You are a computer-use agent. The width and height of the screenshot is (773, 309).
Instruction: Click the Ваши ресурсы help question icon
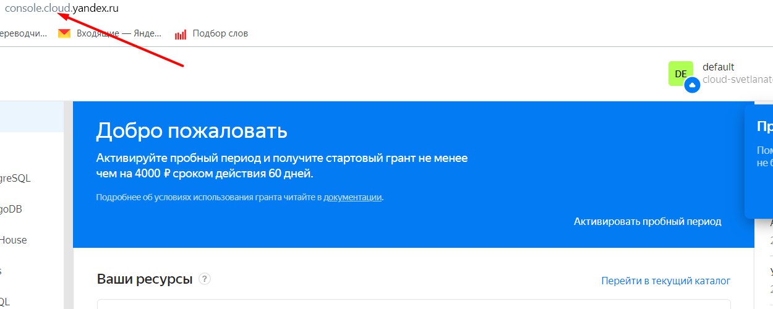coord(205,279)
